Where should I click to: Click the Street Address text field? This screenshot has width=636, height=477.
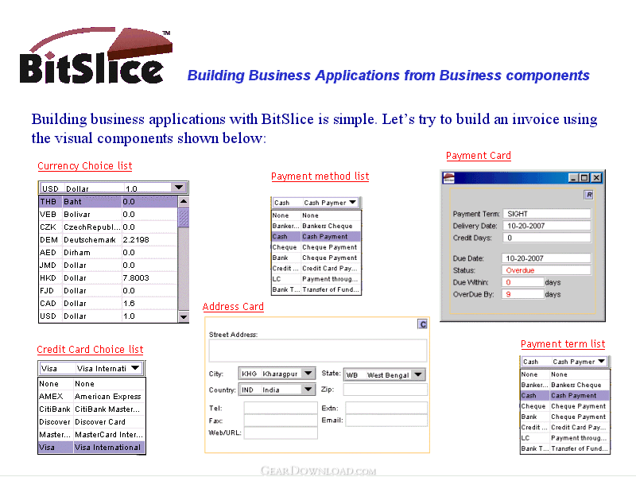tap(317, 351)
